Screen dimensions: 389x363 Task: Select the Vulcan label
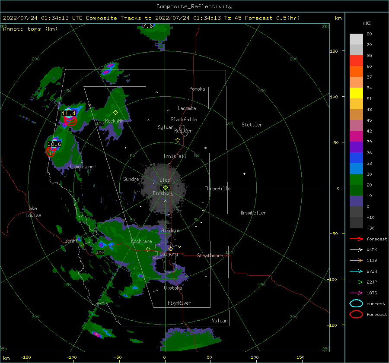220,321
